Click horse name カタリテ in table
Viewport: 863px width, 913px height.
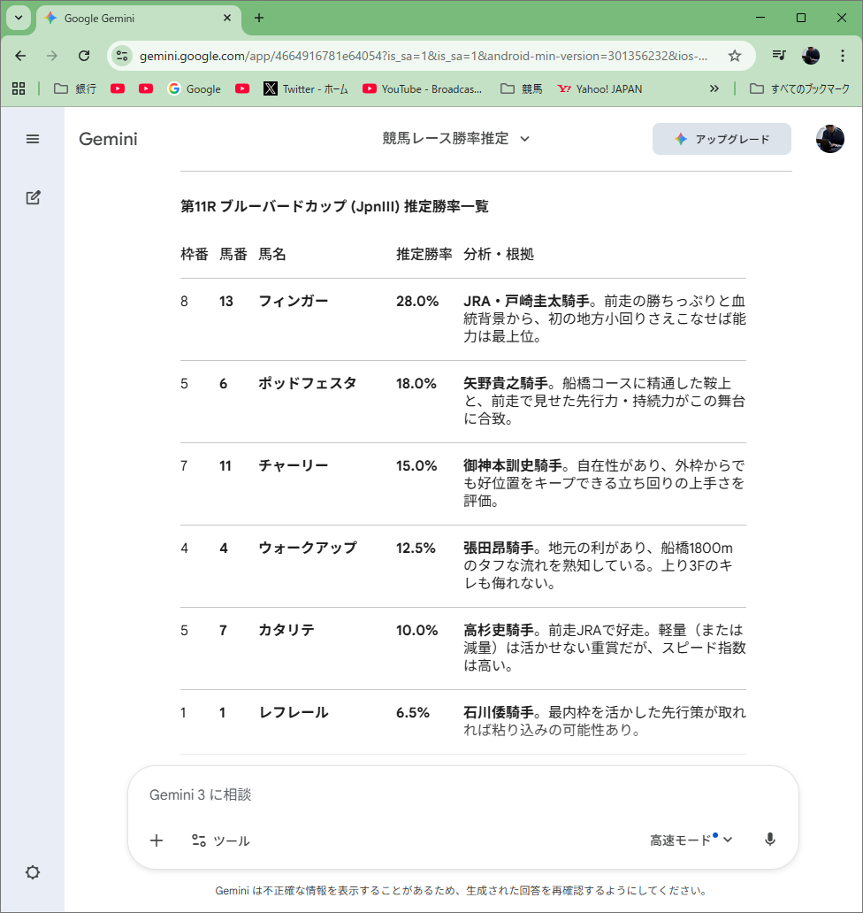[x=286, y=630]
